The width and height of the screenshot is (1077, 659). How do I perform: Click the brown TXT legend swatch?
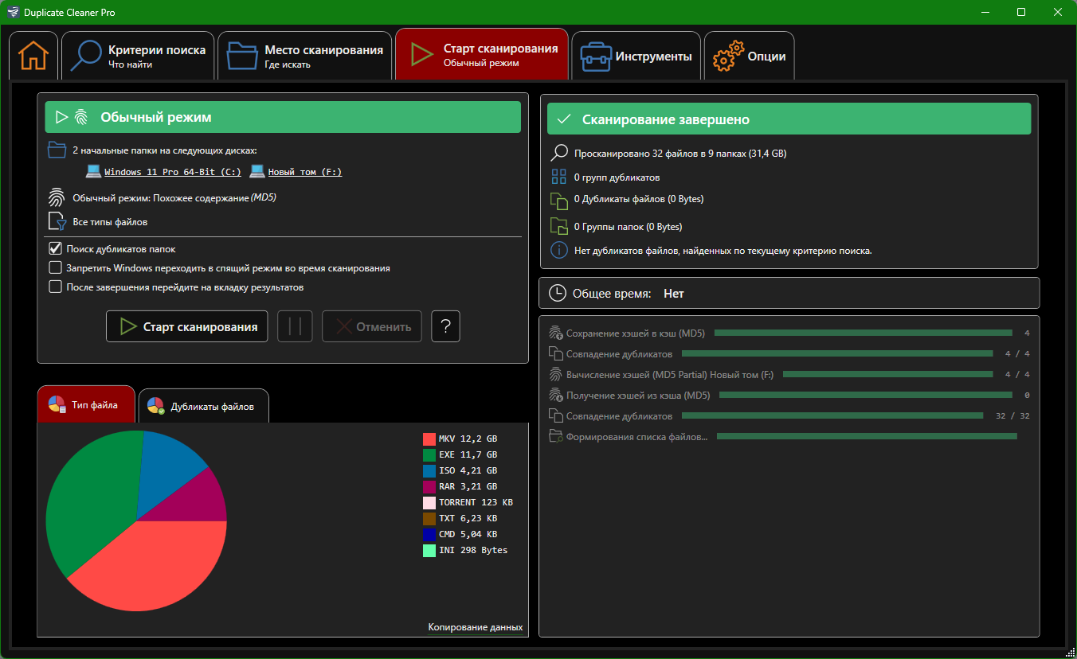429,518
